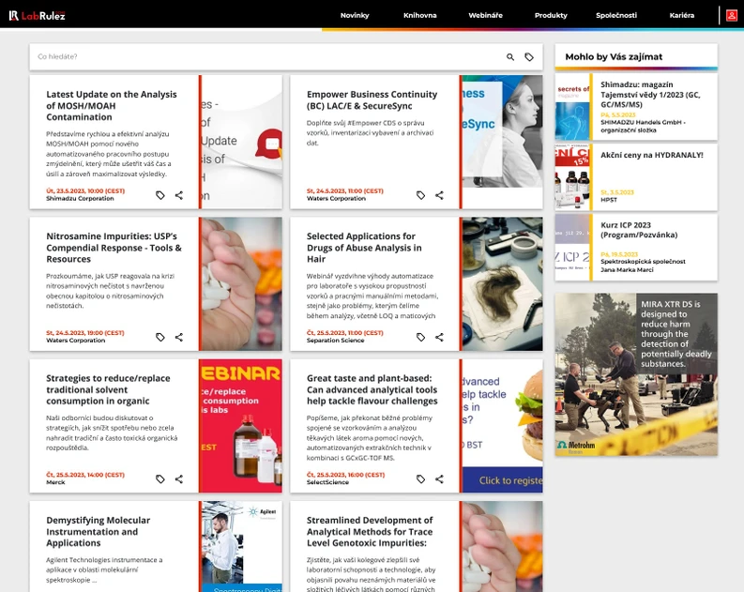This screenshot has width=744, height=592.
Task: Open the Produkty menu
Action: pyautogui.click(x=551, y=15)
